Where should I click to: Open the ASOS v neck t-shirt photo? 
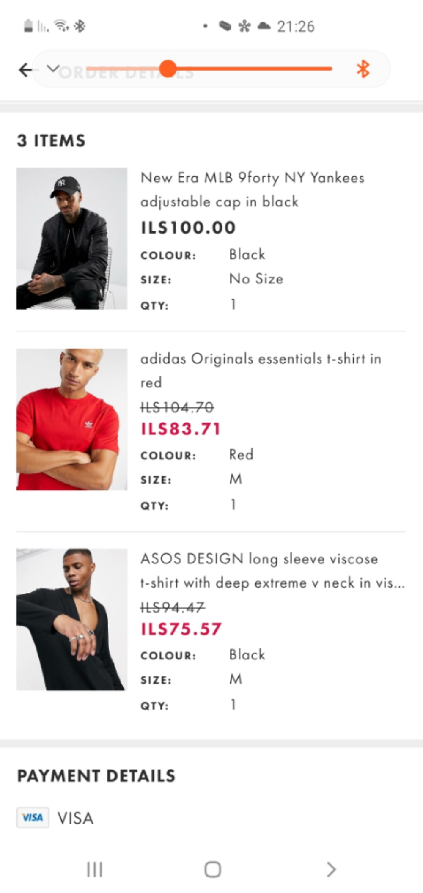[72, 619]
